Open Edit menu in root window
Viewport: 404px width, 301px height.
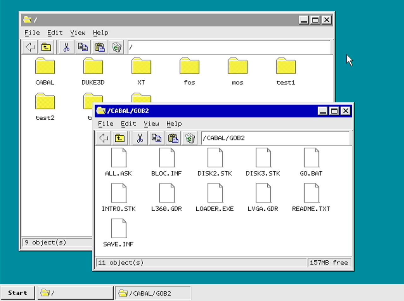[55, 32]
